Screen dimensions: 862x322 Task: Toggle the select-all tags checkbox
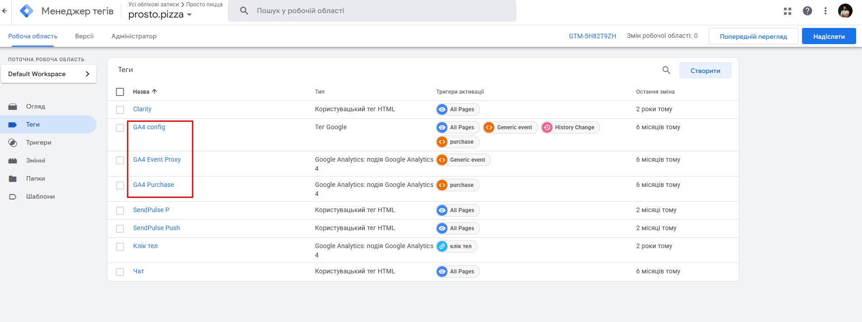coord(120,92)
